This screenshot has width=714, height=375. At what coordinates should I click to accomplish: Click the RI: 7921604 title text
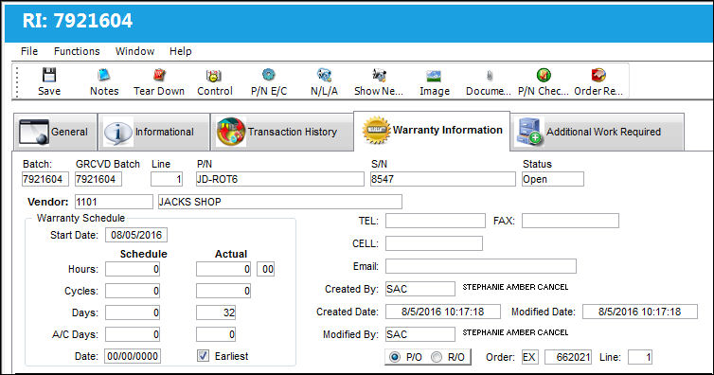pyautogui.click(x=78, y=21)
